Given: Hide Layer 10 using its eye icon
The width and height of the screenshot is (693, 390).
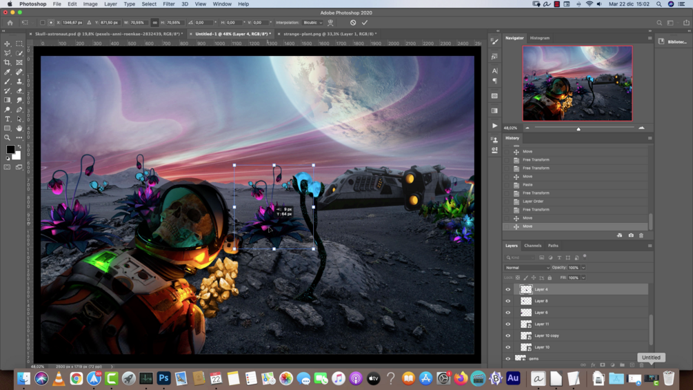Looking at the screenshot, I should 508,347.
